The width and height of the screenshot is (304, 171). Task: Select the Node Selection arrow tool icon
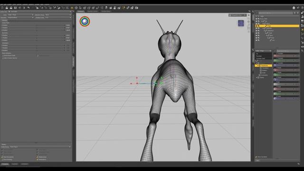tap(80, 8)
